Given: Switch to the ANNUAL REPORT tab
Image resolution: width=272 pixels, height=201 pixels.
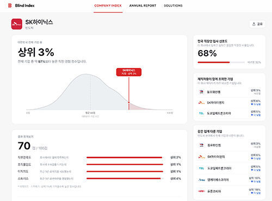Looking at the screenshot, I should (x=143, y=6).
